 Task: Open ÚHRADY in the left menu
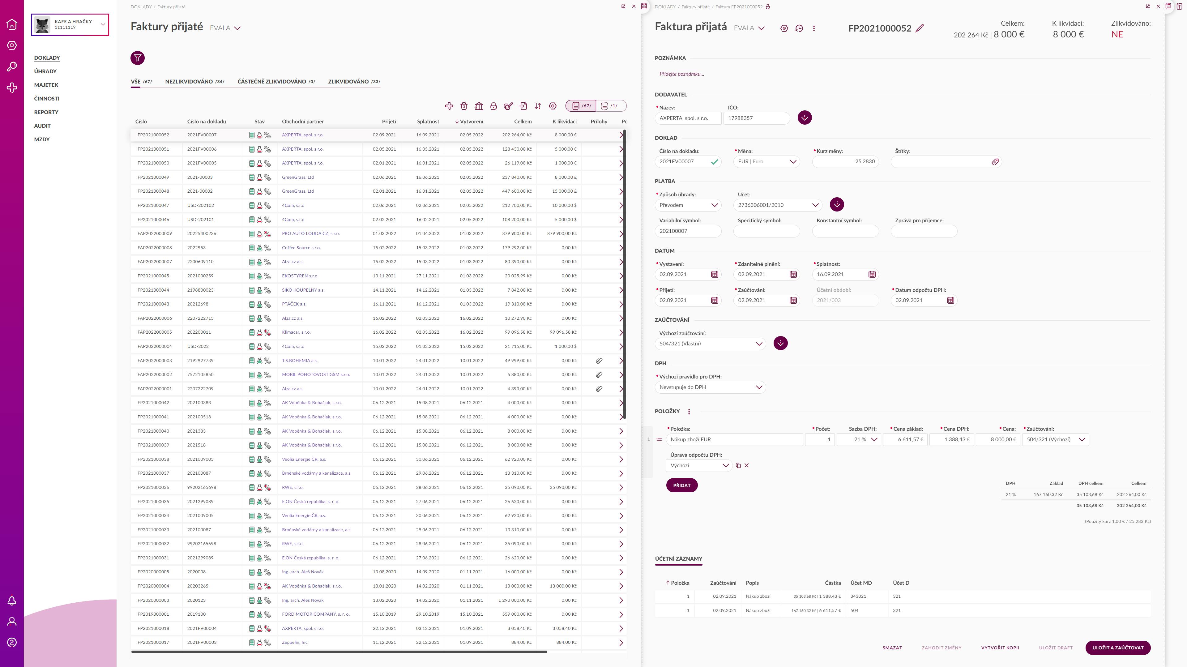[x=45, y=71]
